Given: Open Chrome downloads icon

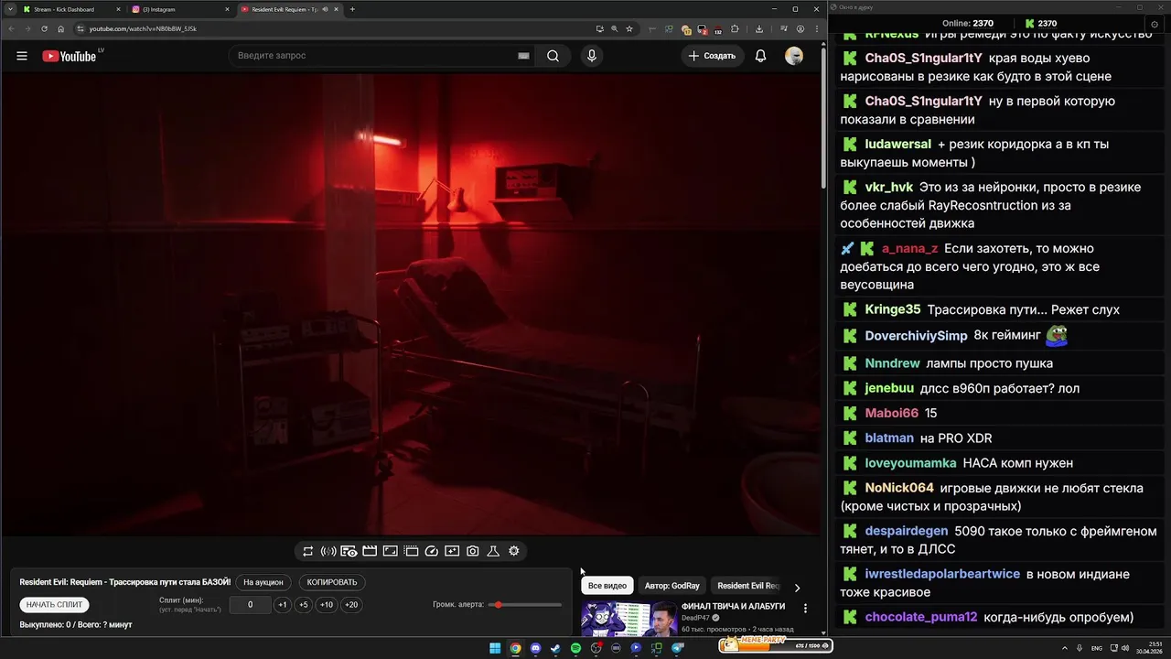Looking at the screenshot, I should pyautogui.click(x=759, y=28).
